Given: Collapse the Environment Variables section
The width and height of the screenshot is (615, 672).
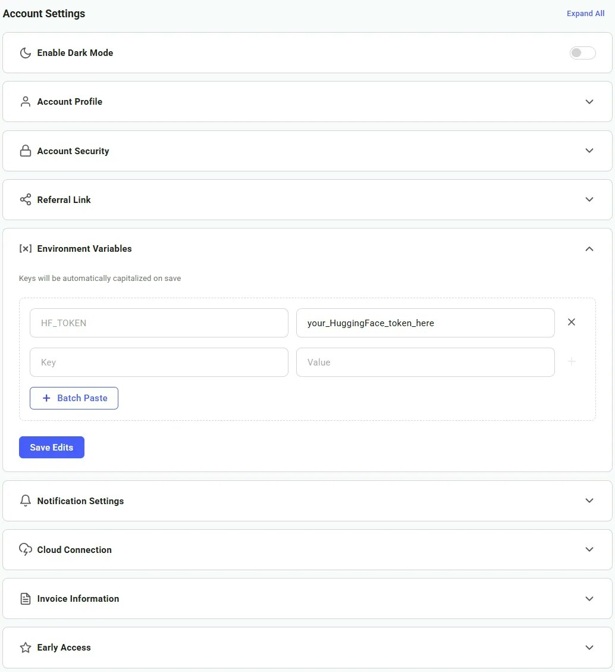Looking at the screenshot, I should click(x=589, y=249).
